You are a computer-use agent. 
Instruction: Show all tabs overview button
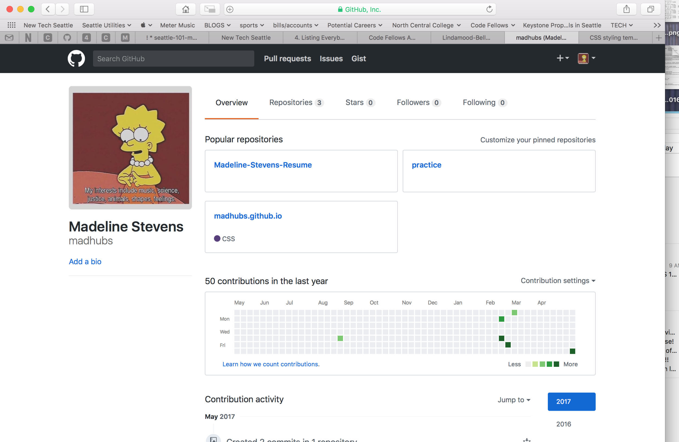(x=650, y=9)
